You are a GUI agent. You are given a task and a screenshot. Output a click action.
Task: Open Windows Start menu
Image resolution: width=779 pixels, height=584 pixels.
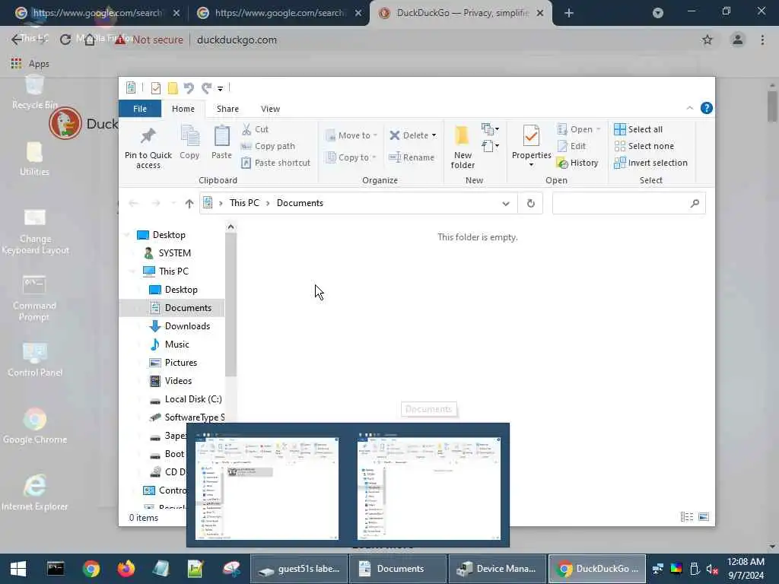pos(18,569)
